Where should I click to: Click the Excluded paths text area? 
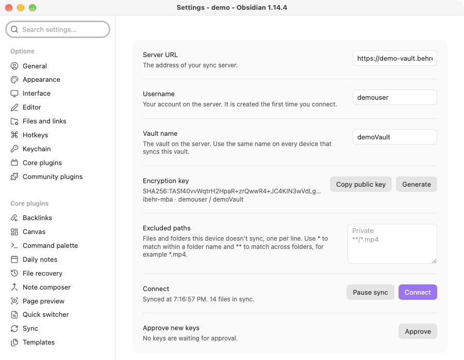[x=392, y=244]
